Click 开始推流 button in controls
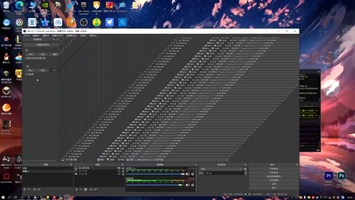 [274, 169]
